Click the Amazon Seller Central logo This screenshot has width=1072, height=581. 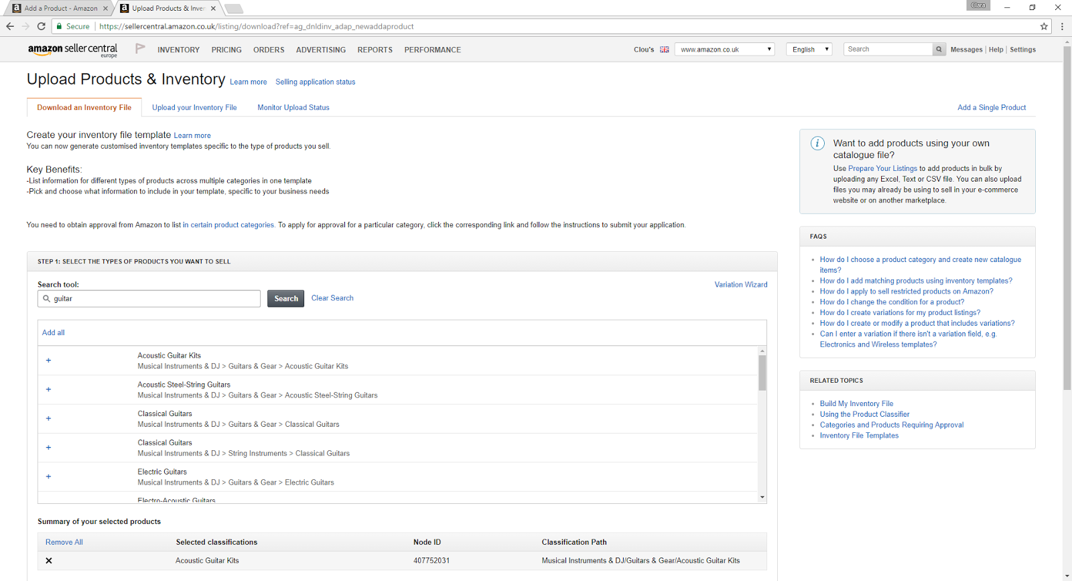(72, 50)
